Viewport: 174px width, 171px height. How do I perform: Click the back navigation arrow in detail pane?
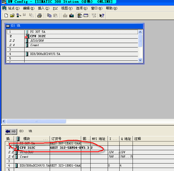tap(8, 131)
